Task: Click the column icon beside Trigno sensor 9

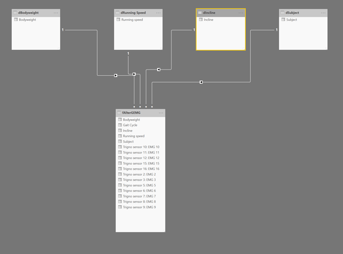Action: [x=120, y=207]
